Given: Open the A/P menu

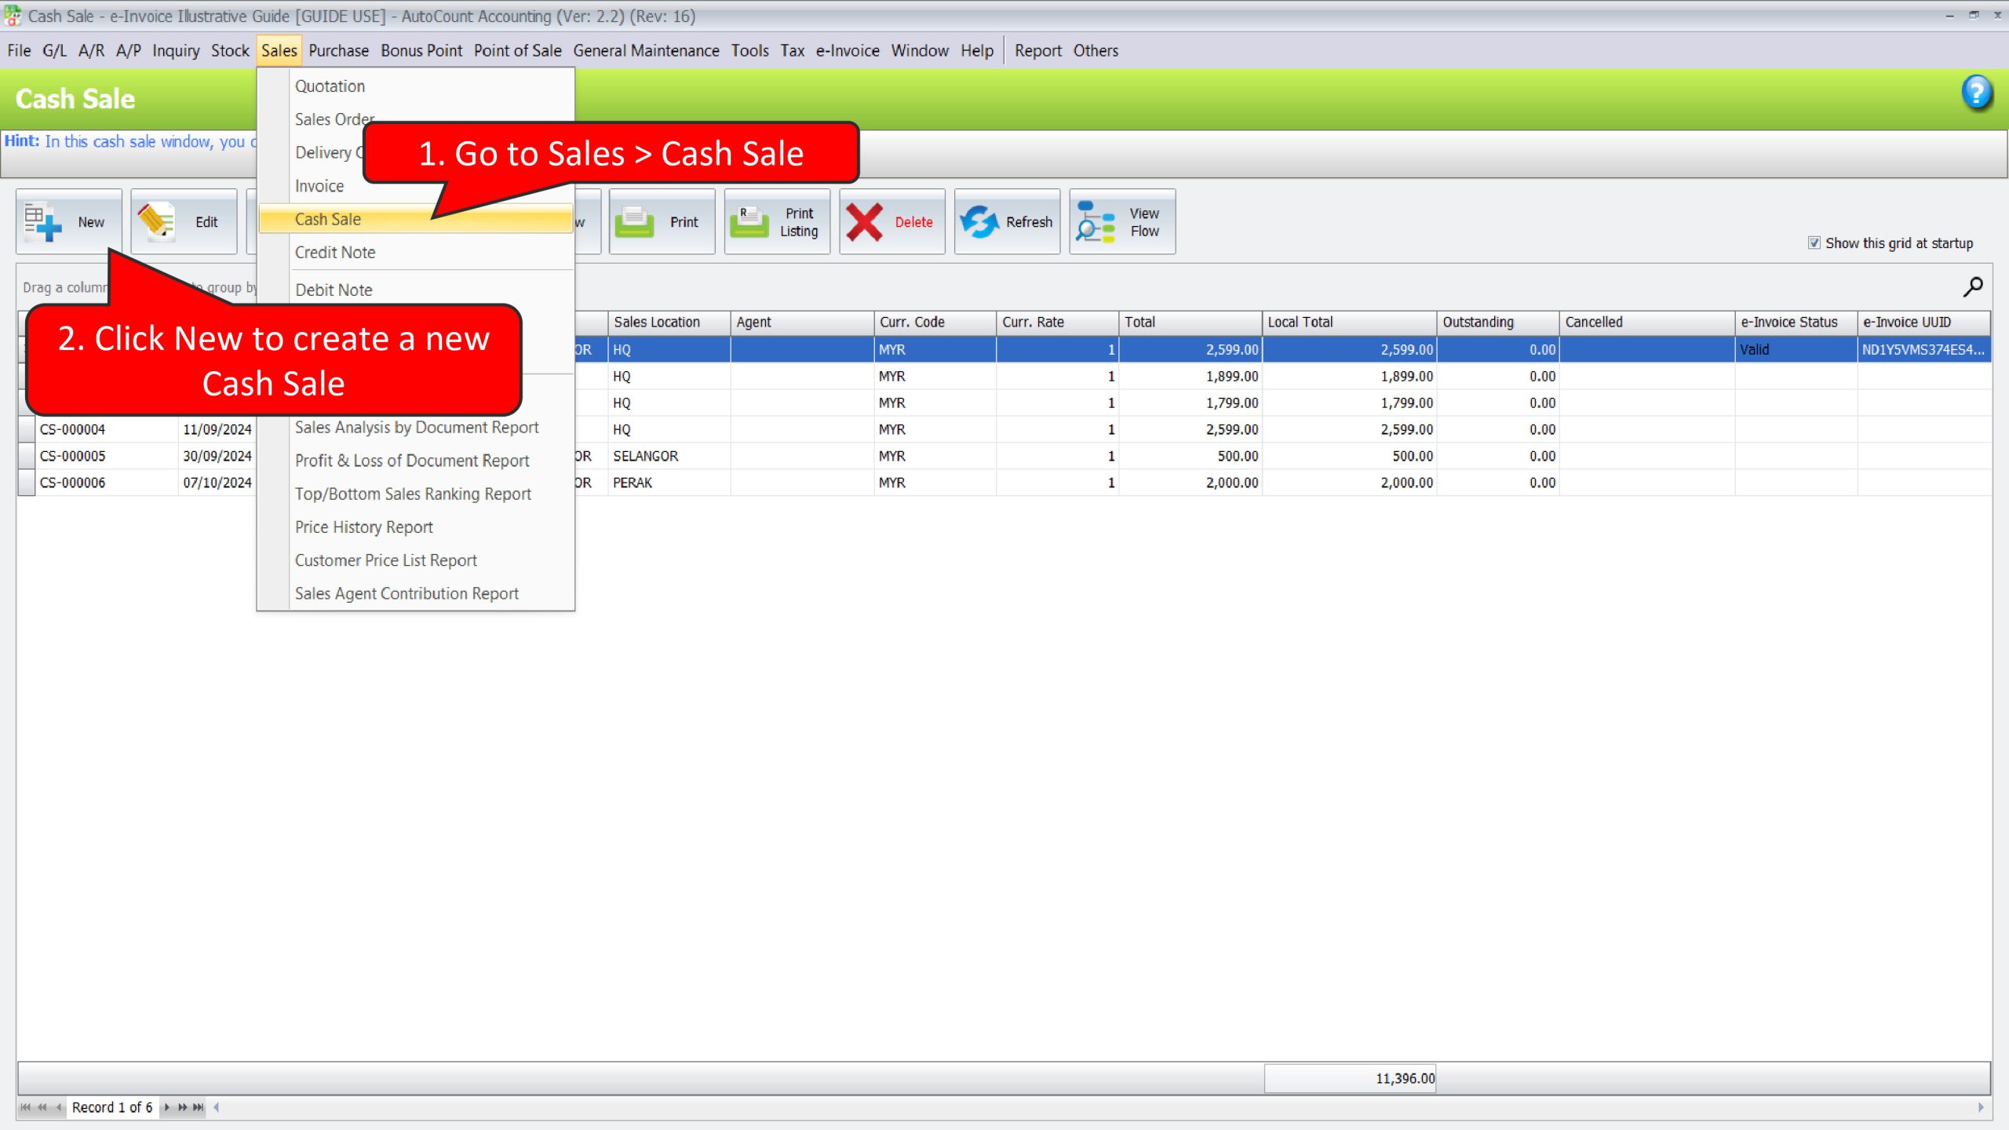Looking at the screenshot, I should tap(129, 50).
